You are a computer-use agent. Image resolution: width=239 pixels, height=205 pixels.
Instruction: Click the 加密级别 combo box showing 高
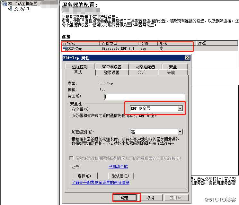pos(156,132)
